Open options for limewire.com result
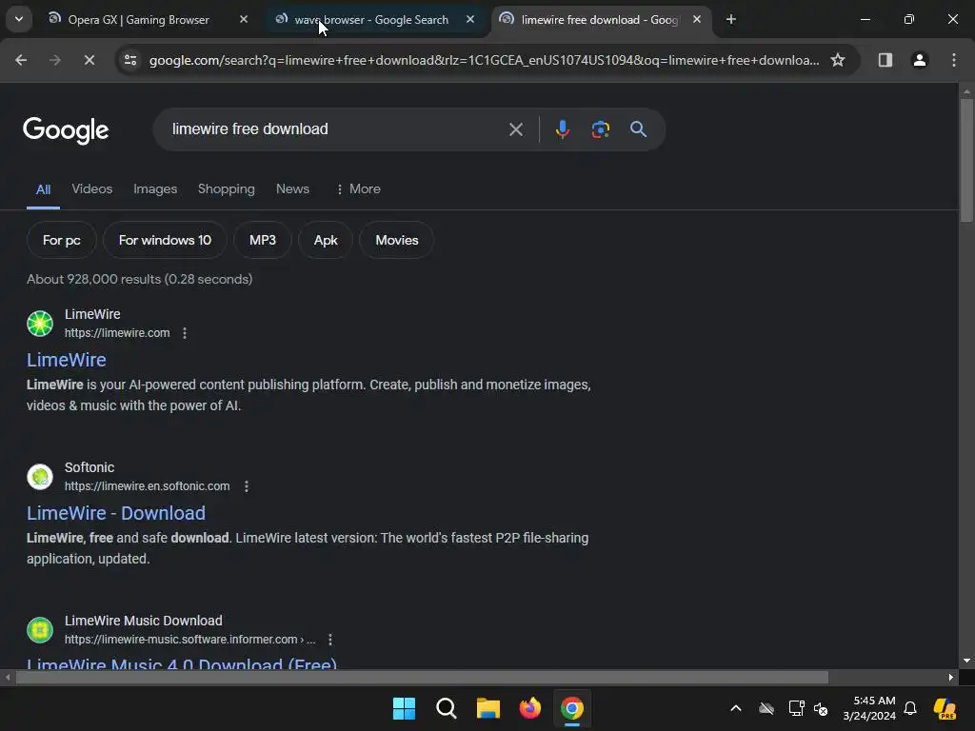 tap(185, 333)
